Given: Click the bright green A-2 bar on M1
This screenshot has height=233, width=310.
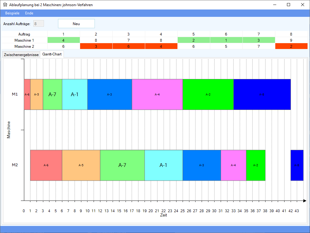Looking at the screenshot, I should [208, 94].
